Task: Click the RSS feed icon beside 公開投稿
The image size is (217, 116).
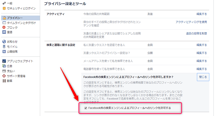Action: 4,52
